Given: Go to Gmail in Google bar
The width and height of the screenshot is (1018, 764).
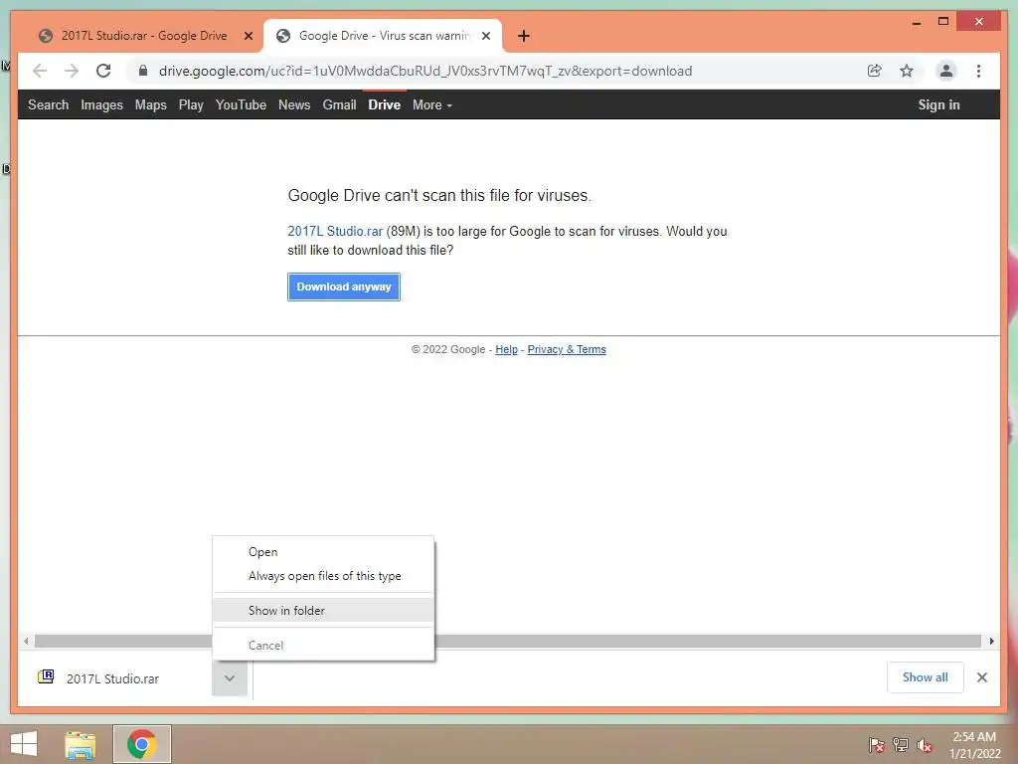Looking at the screenshot, I should pos(340,104).
